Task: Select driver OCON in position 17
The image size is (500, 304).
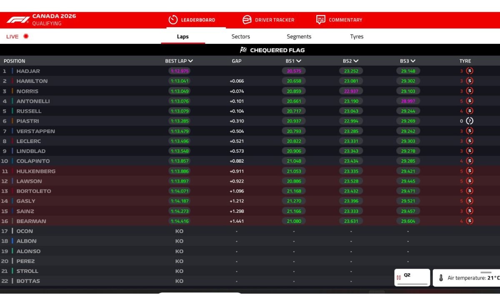Action: [x=25, y=231]
